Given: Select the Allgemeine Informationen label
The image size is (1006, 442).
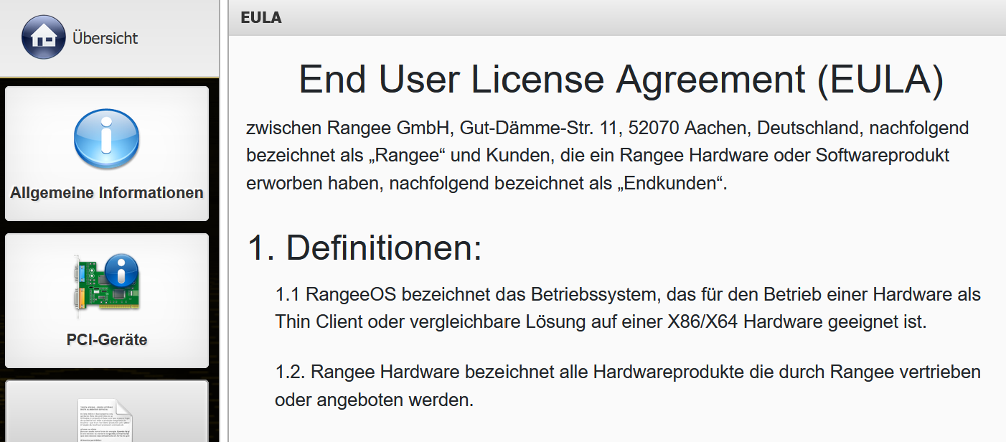Looking at the screenshot, I should (x=107, y=193).
